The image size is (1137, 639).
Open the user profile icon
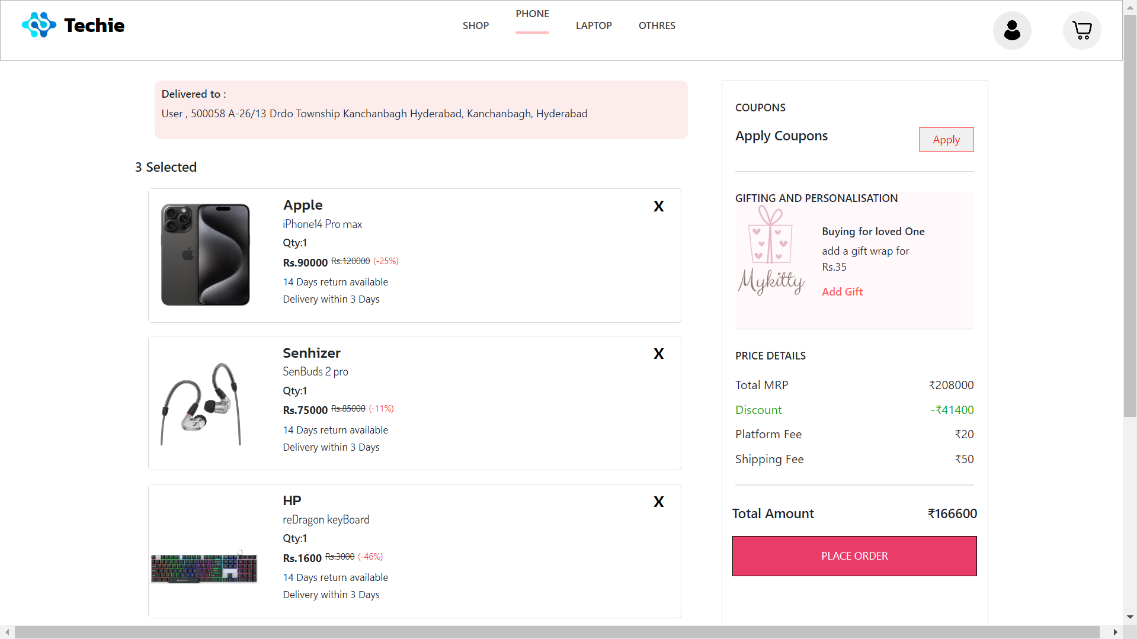coord(1012,30)
